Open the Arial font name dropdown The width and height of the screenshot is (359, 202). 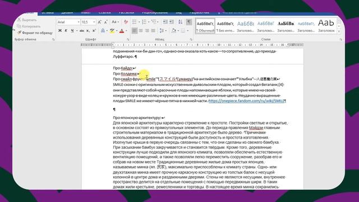point(79,22)
